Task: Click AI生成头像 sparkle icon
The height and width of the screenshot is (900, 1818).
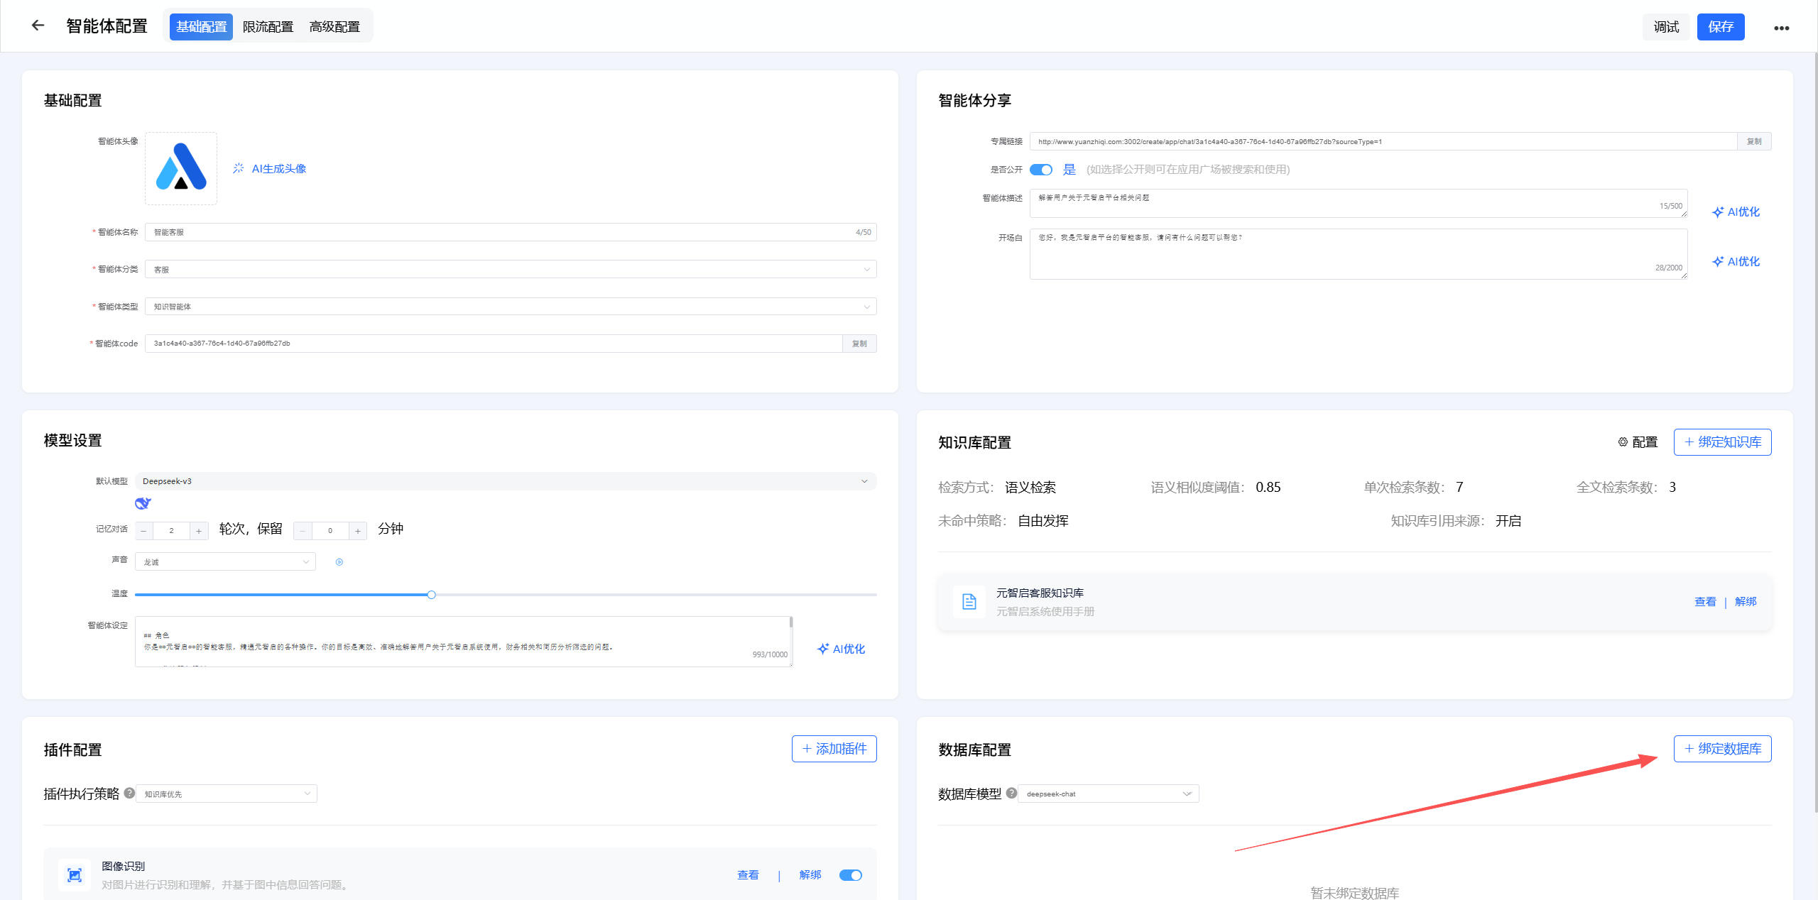Action: pos(239,168)
